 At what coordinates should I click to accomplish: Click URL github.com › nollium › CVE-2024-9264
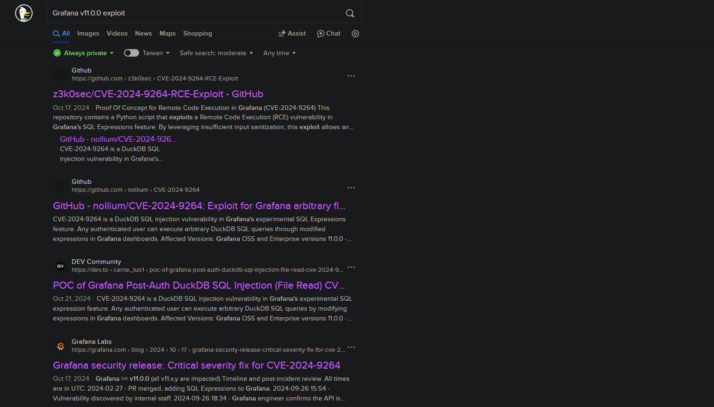135,190
